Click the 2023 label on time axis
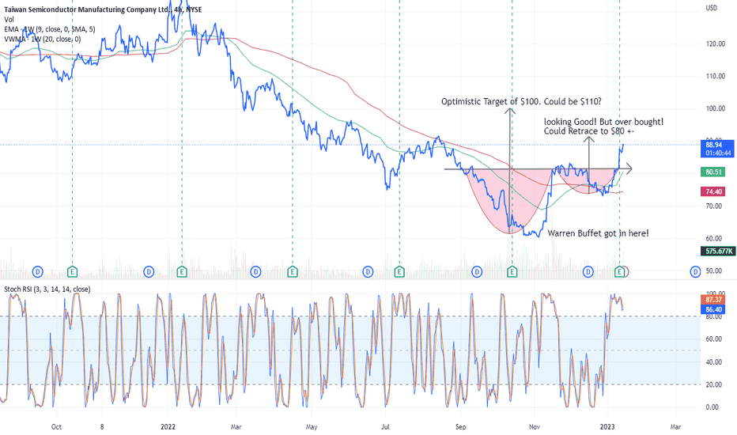Viewport: 737px width, 435px height. pos(607,426)
